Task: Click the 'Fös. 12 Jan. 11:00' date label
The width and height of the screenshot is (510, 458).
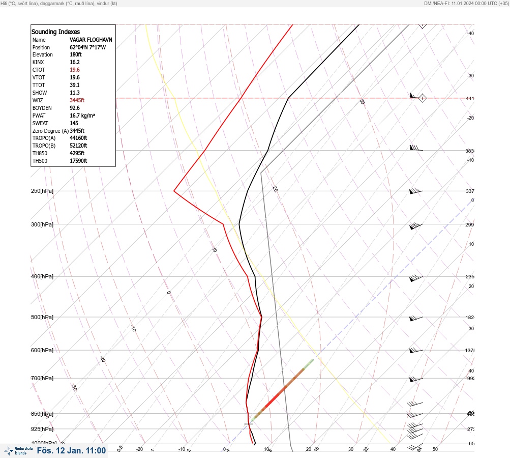Action: (x=71, y=450)
